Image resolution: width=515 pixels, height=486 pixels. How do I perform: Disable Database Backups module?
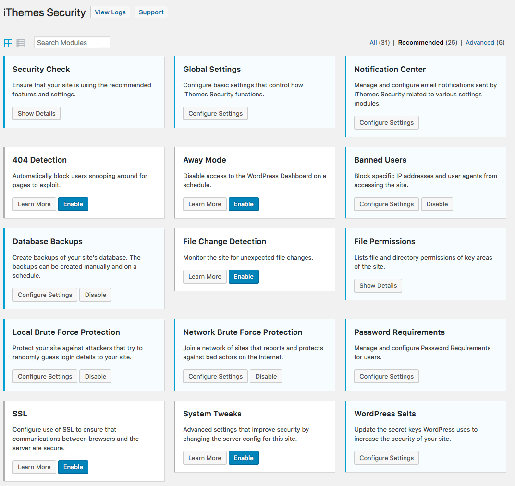pos(96,295)
